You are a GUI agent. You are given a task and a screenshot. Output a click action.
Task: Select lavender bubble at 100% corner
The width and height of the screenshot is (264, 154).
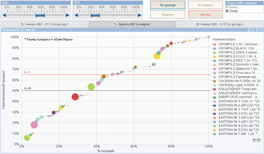tap(209, 37)
